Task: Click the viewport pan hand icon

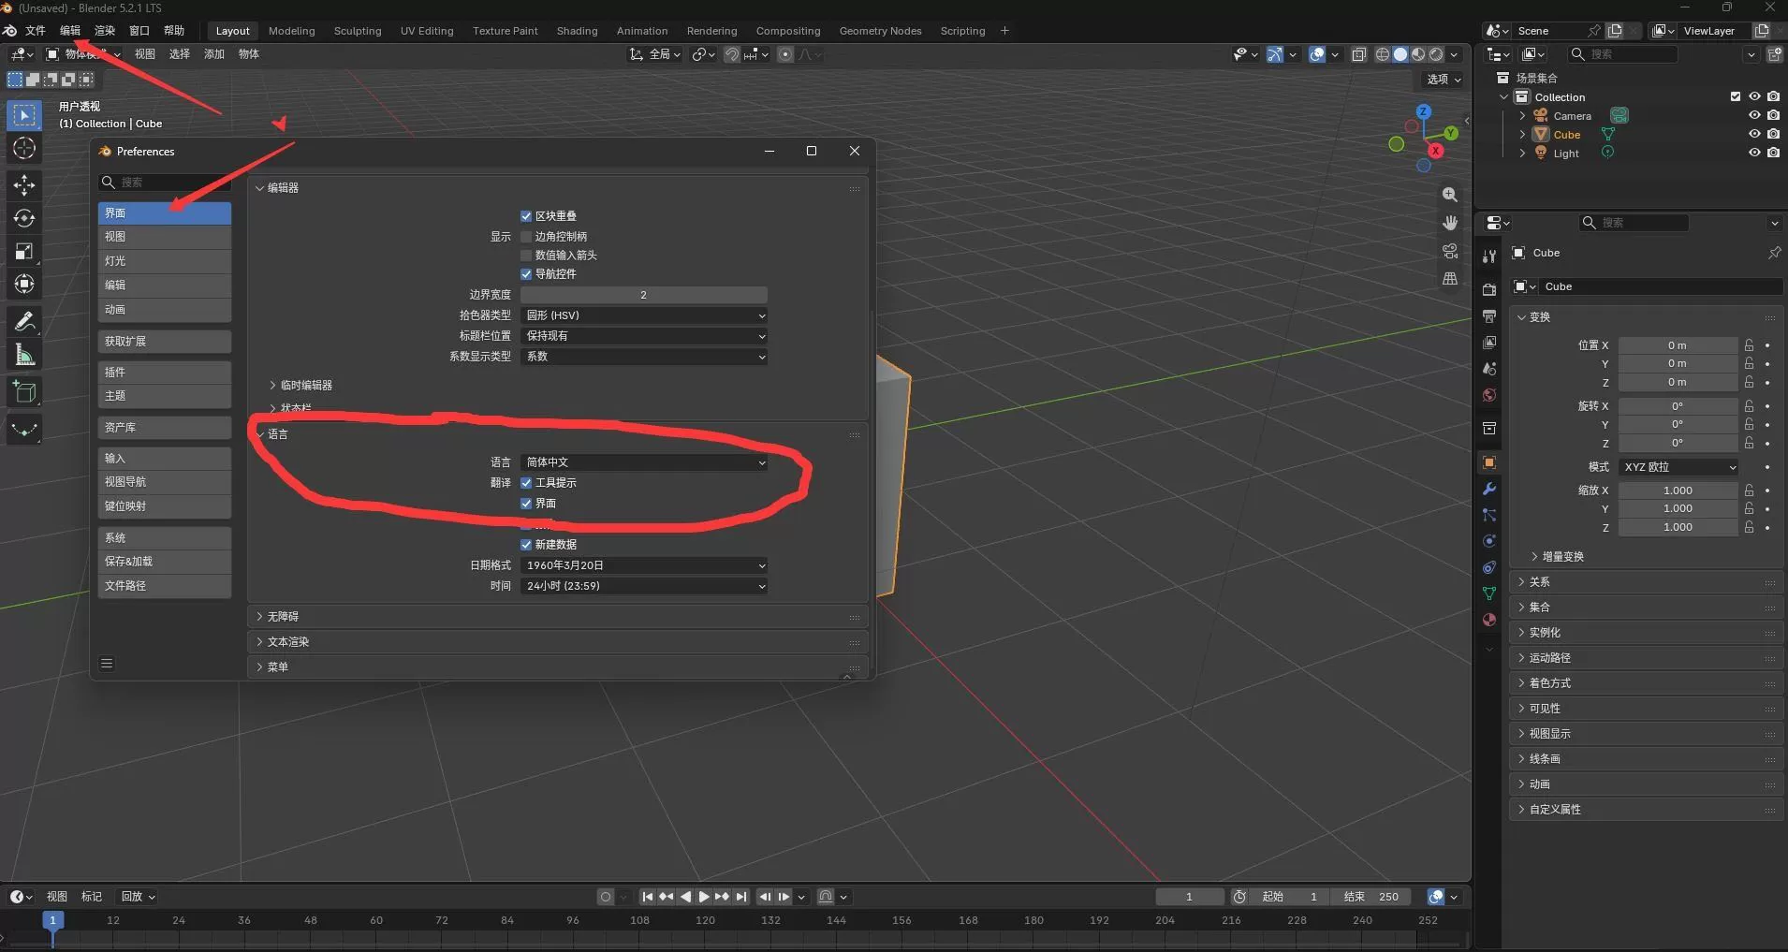Action: click(1450, 223)
